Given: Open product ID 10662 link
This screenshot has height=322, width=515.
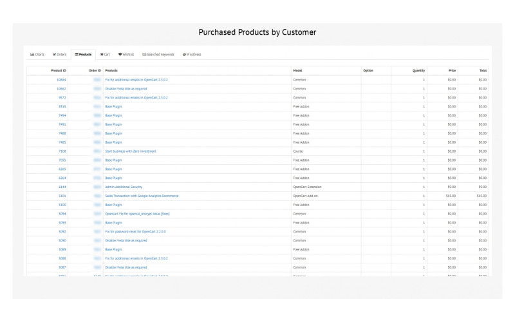Looking at the screenshot, I should tap(61, 89).
